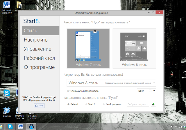Select the Skype desktop icon
Viewport: 186px width, 130px height.
(x=7, y=94)
